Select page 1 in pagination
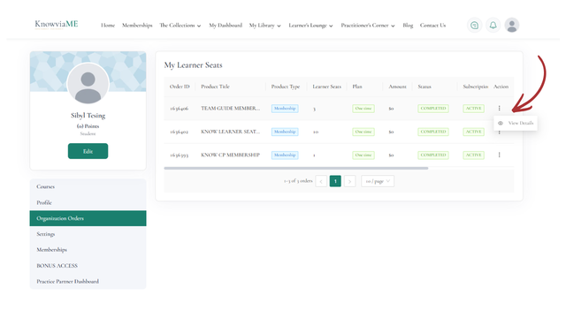The height and width of the screenshot is (318, 566). 335,181
